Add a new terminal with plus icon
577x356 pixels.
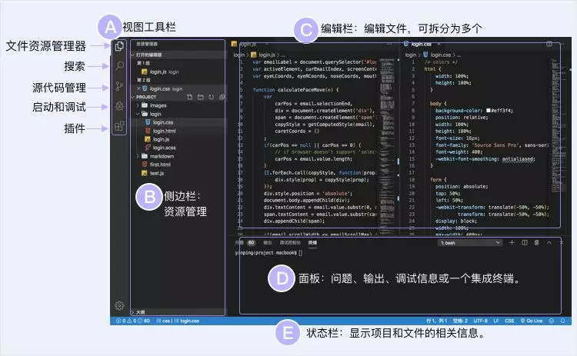pyautogui.click(x=512, y=242)
